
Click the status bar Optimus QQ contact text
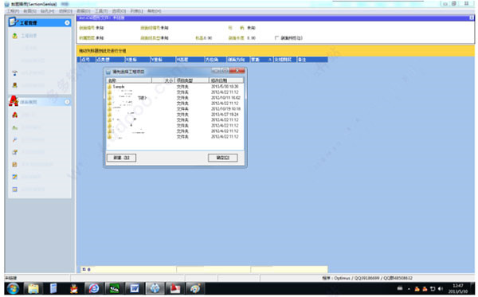[367, 278]
